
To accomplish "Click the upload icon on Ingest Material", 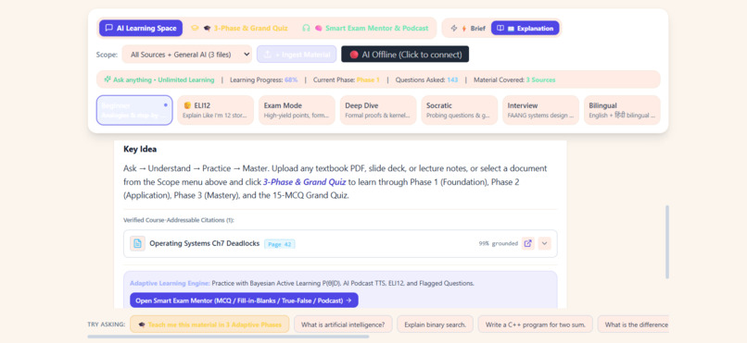I will (268, 55).
